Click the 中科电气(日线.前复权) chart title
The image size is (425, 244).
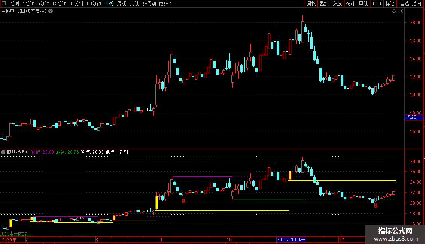click(24, 11)
